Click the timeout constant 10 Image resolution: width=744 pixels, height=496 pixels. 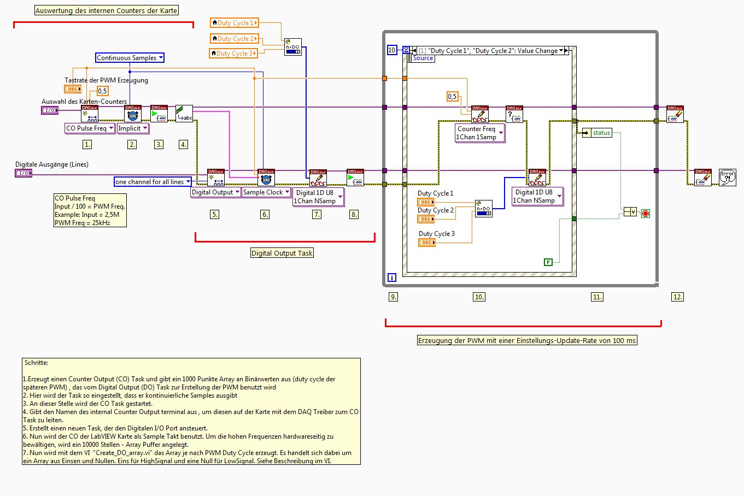click(392, 50)
